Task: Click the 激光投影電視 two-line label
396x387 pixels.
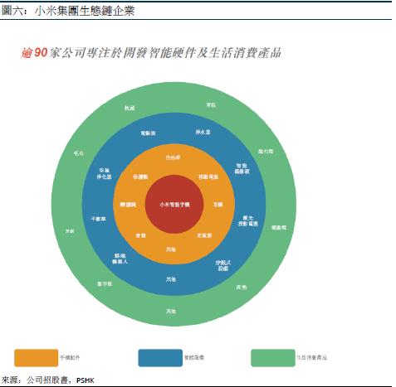Action: click(248, 220)
